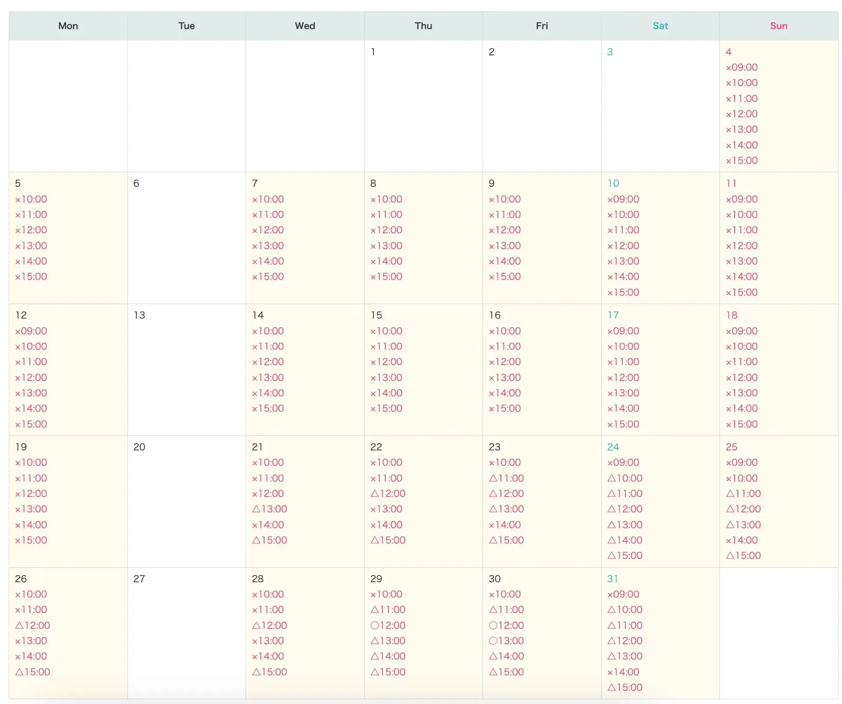The height and width of the screenshot is (704, 842).
Task: Select △10:00 on Saturday the 31st
Action: (x=624, y=610)
